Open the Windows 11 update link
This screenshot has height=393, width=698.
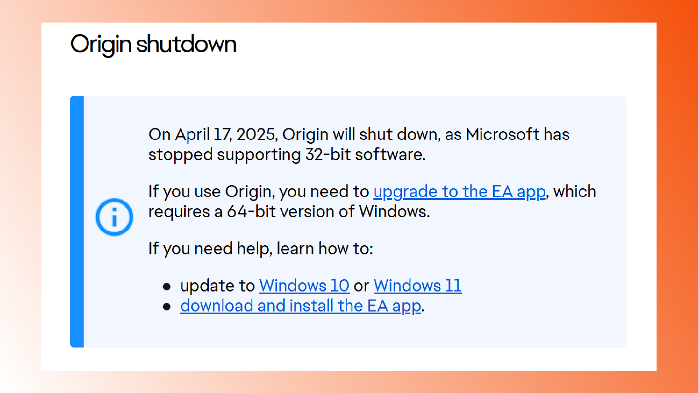click(x=418, y=286)
